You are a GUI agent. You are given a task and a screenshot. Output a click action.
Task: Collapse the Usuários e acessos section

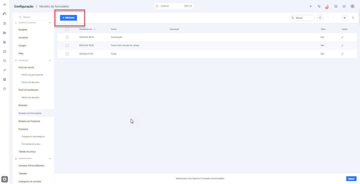coord(50,23)
